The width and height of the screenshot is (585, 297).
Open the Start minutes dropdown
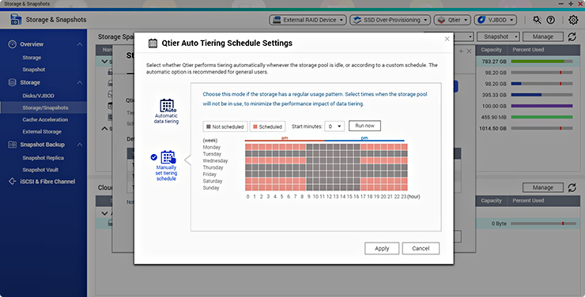(x=334, y=126)
